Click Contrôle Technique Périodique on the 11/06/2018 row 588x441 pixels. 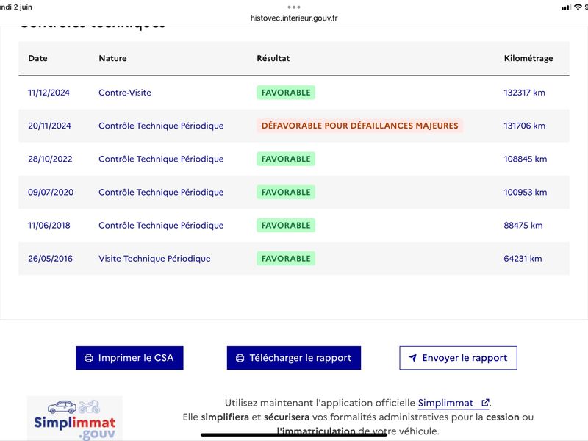161,226
